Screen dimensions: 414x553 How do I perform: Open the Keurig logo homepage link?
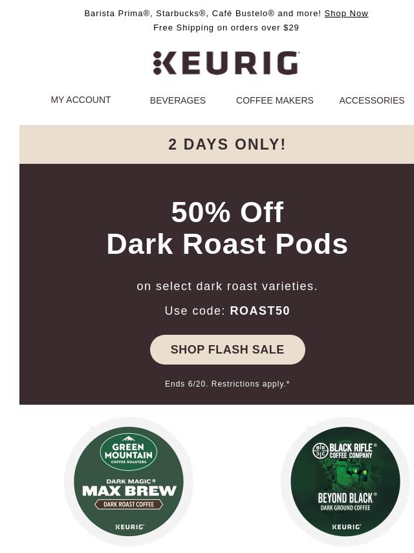(x=226, y=63)
